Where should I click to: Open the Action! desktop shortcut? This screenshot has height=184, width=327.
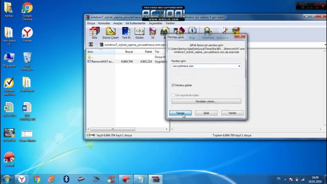tap(9, 159)
